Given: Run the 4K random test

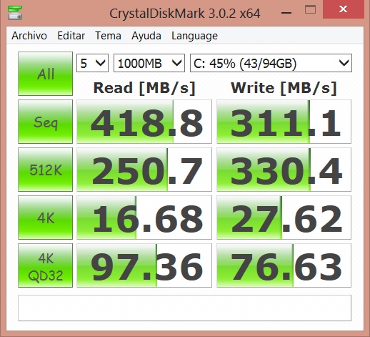Looking at the screenshot, I should tap(45, 218).
